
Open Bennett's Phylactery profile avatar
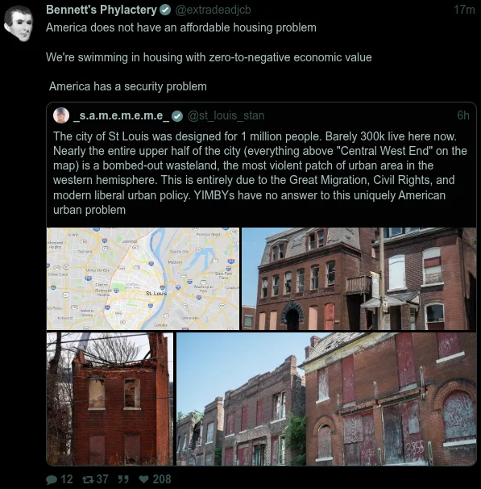click(19, 23)
